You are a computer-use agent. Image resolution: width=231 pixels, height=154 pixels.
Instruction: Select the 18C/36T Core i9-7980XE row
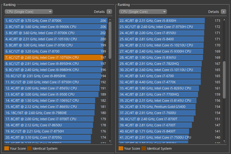point(56,113)
